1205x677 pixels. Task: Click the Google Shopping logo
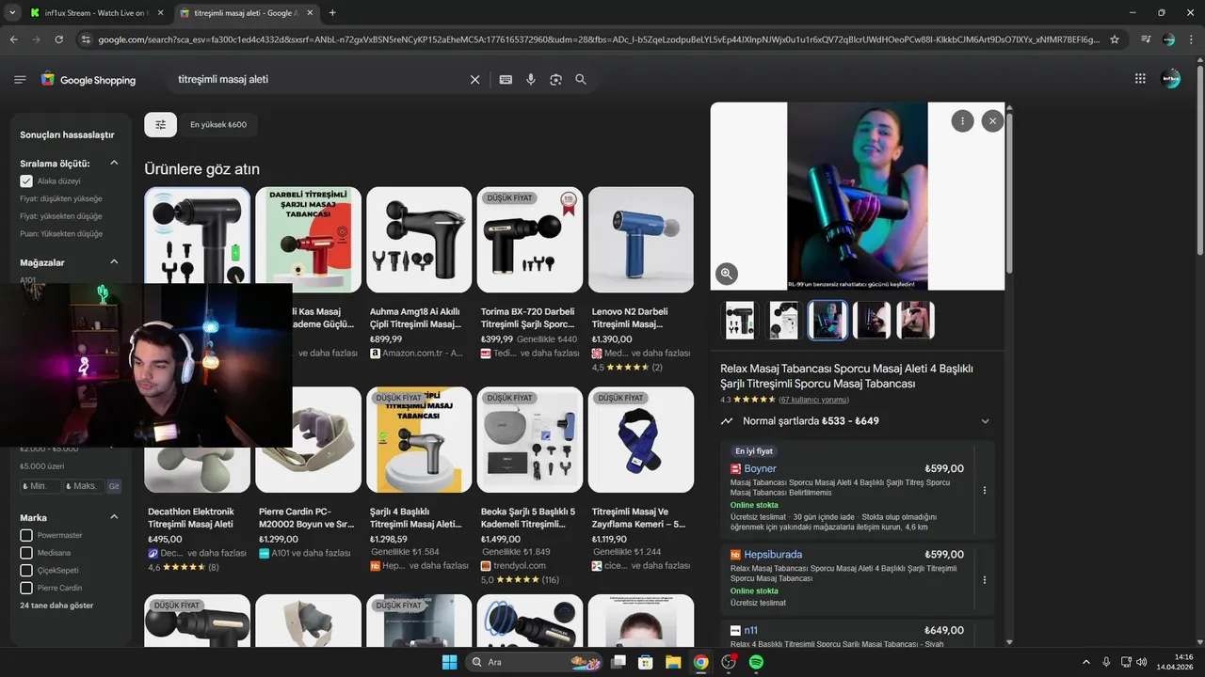[x=88, y=80]
